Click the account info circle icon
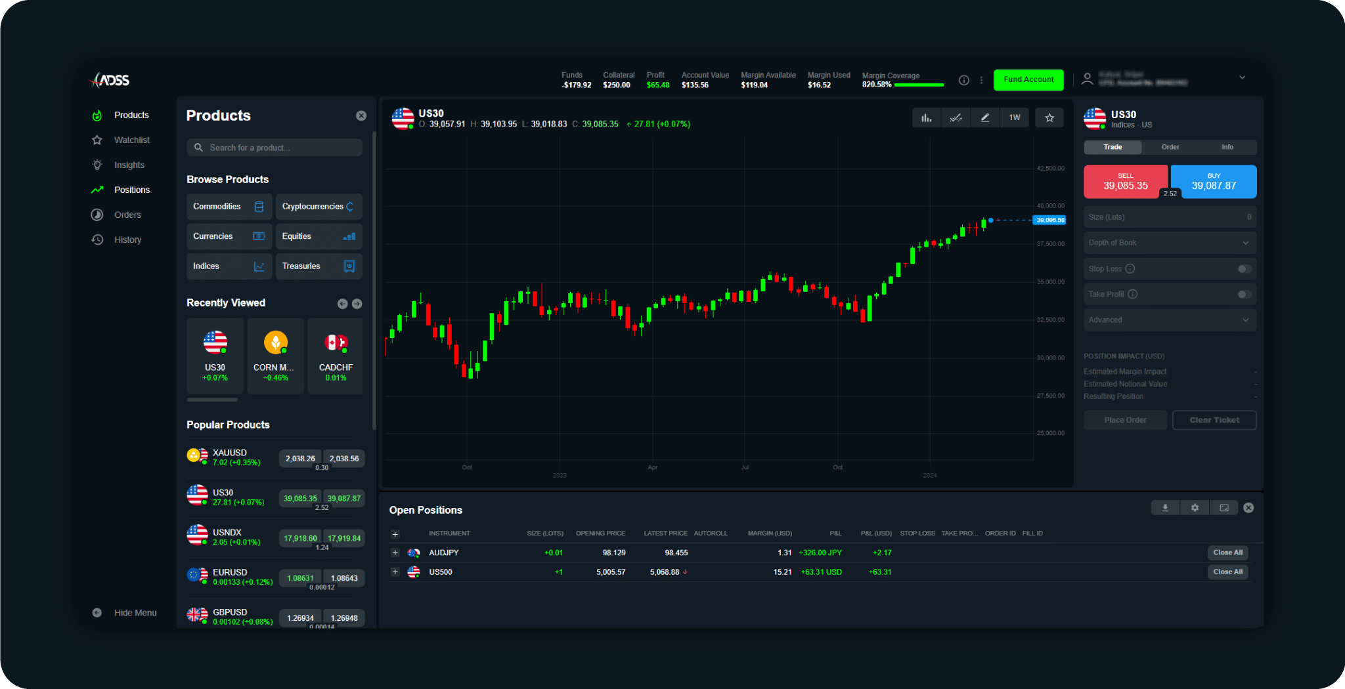This screenshot has height=689, width=1345. 963,80
